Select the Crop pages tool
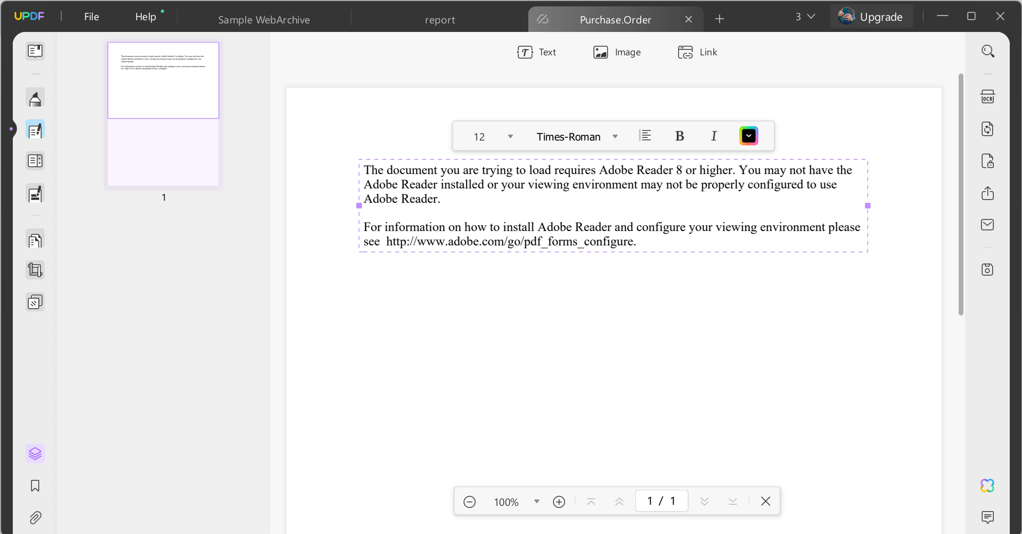Image resolution: width=1022 pixels, height=534 pixels. (35, 270)
